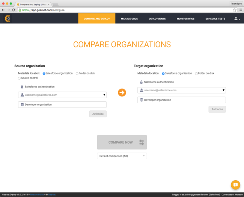
Task: Click the green padlock in address bar
Action: coord(20,10)
